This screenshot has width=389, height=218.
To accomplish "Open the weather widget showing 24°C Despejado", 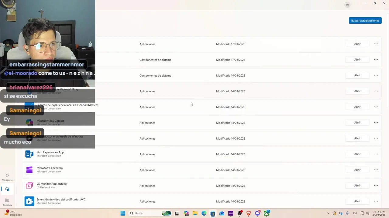I will 12,213.
